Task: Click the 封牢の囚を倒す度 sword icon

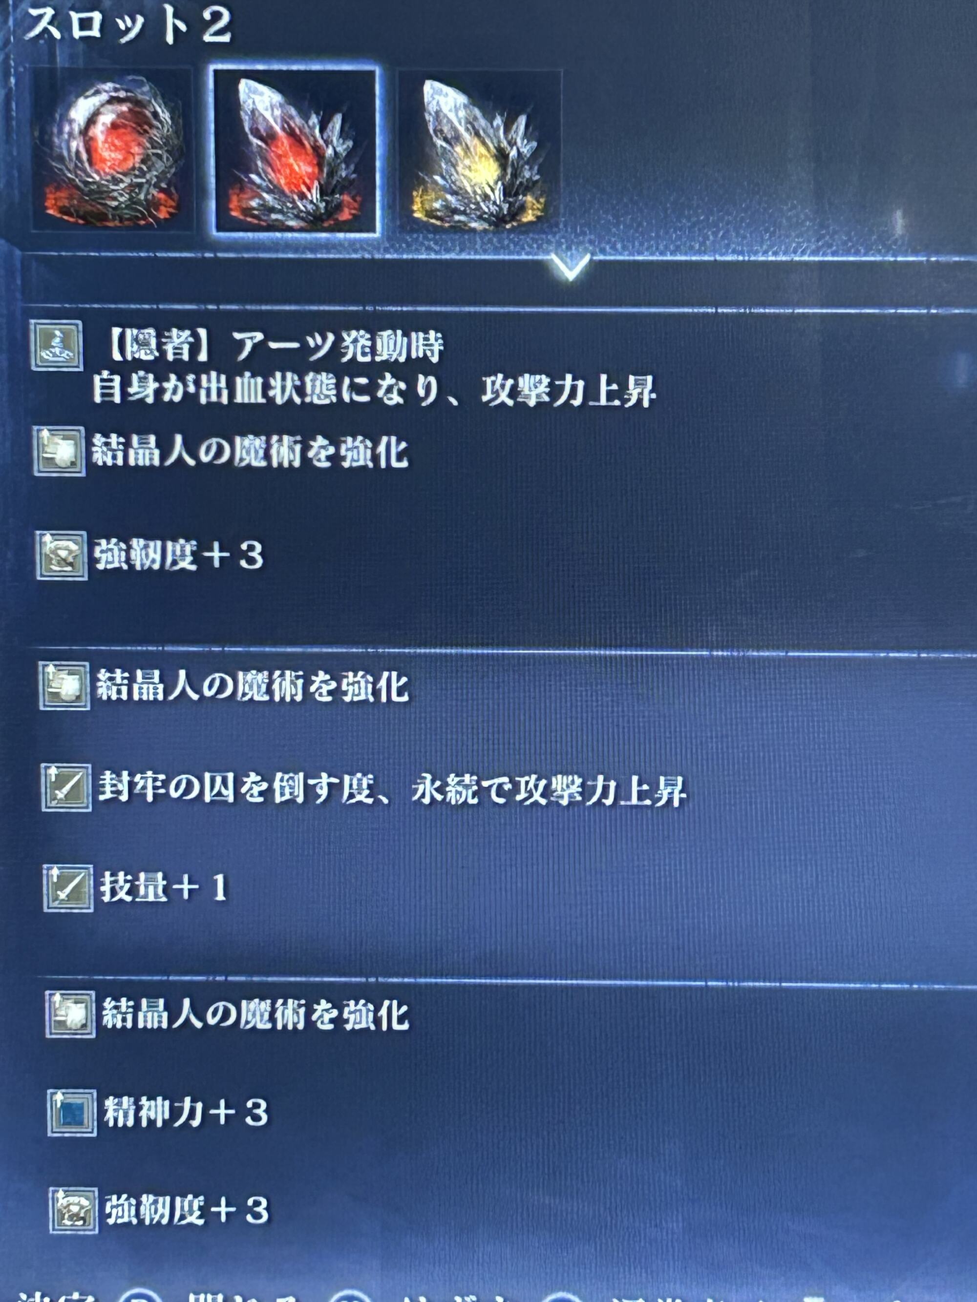Action: click(66, 787)
